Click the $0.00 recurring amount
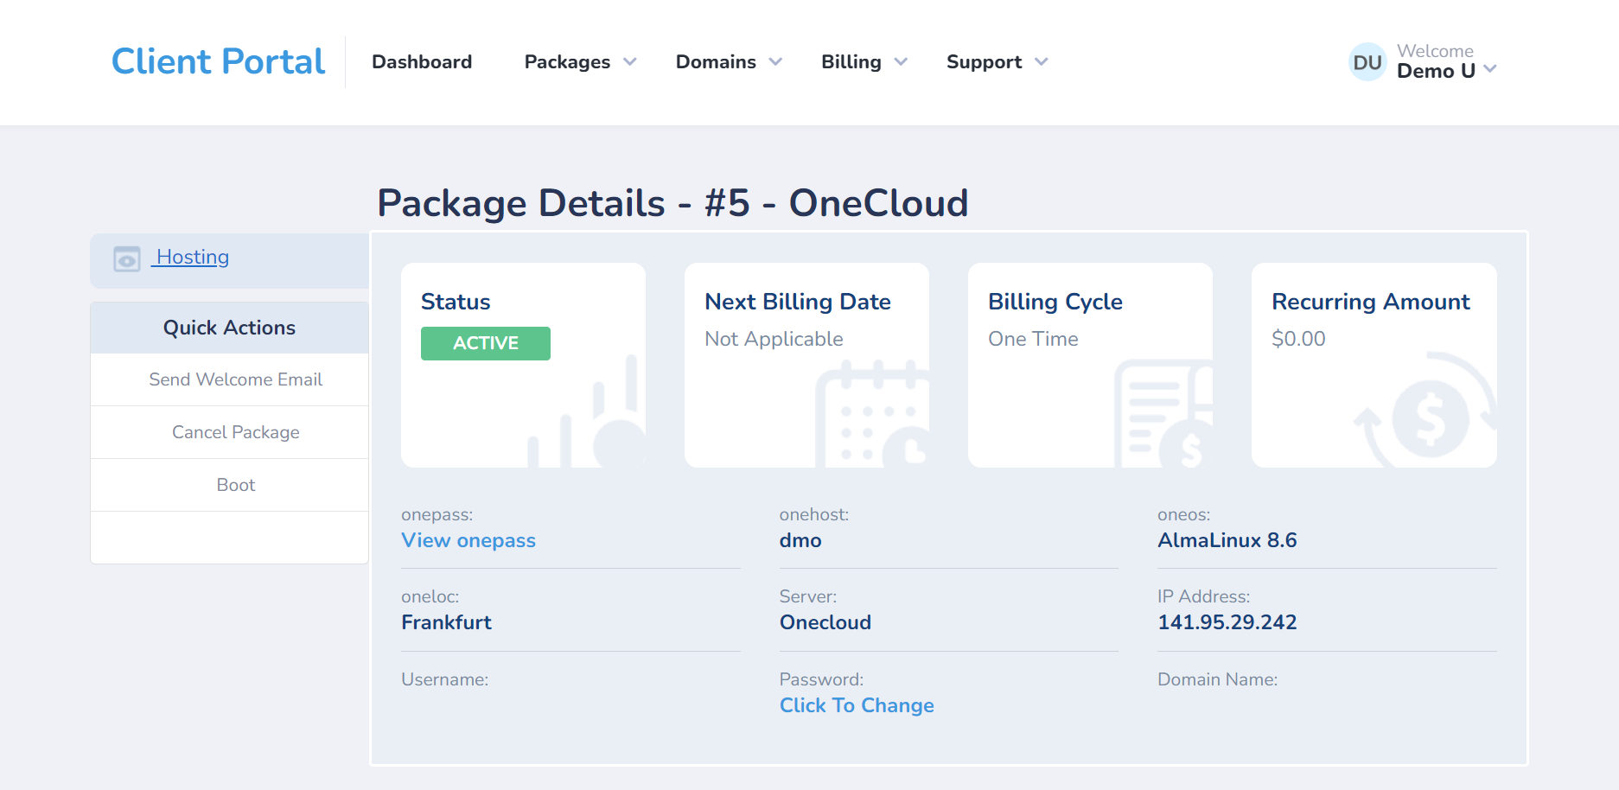 (x=1298, y=339)
